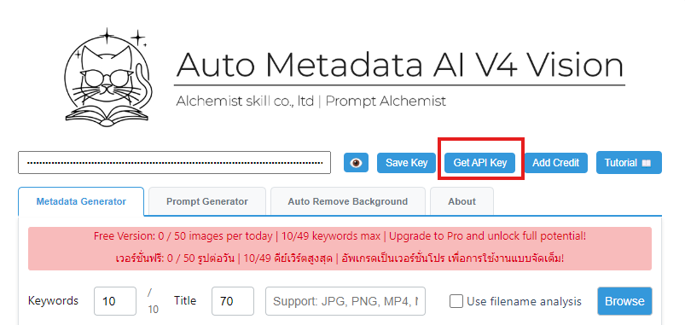Screen dimensions: 685x325
Task: Click the Save Key button
Action: (x=406, y=163)
